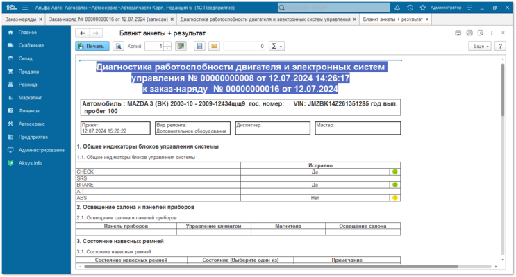Open Склад section in sidebar
Viewport: 516px width, 277px height.
tap(25, 58)
